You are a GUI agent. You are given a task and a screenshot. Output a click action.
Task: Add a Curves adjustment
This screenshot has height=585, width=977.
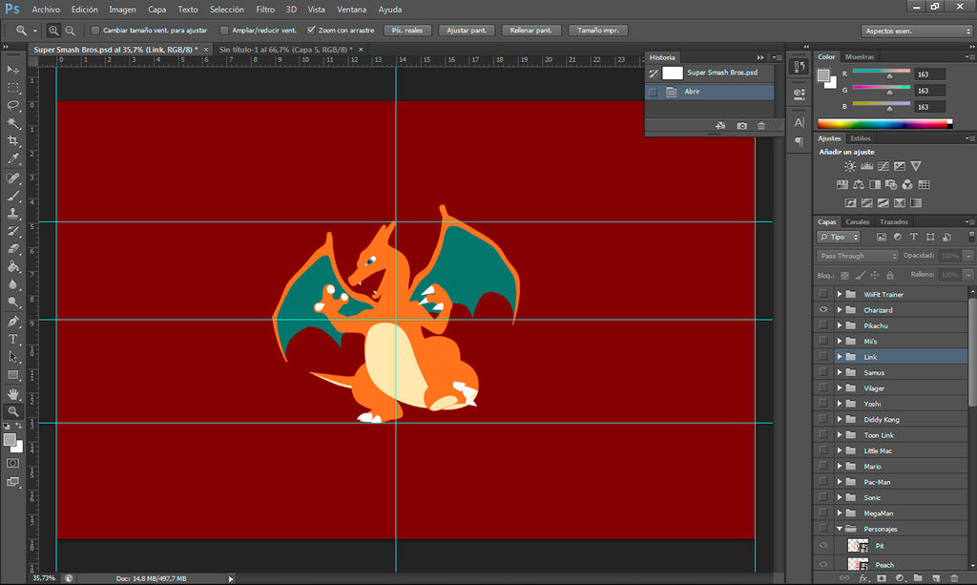pos(883,166)
